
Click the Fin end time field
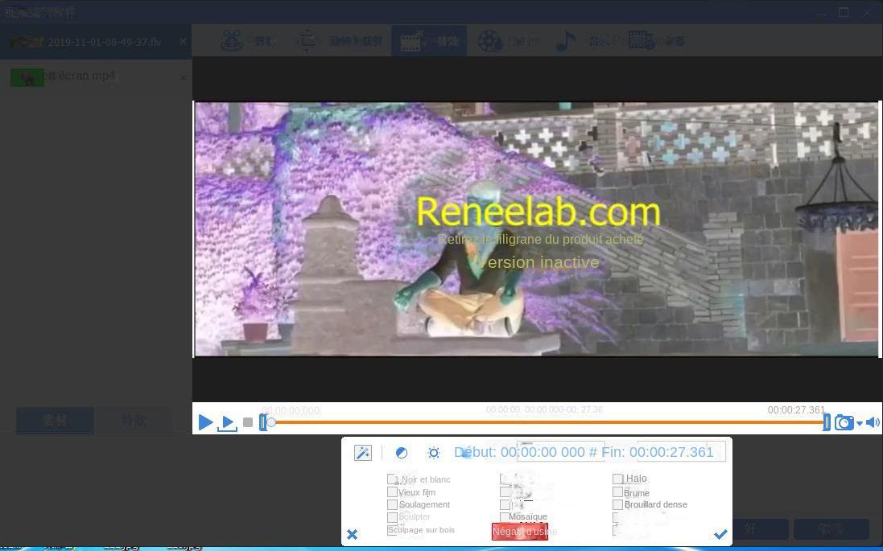coord(671,452)
